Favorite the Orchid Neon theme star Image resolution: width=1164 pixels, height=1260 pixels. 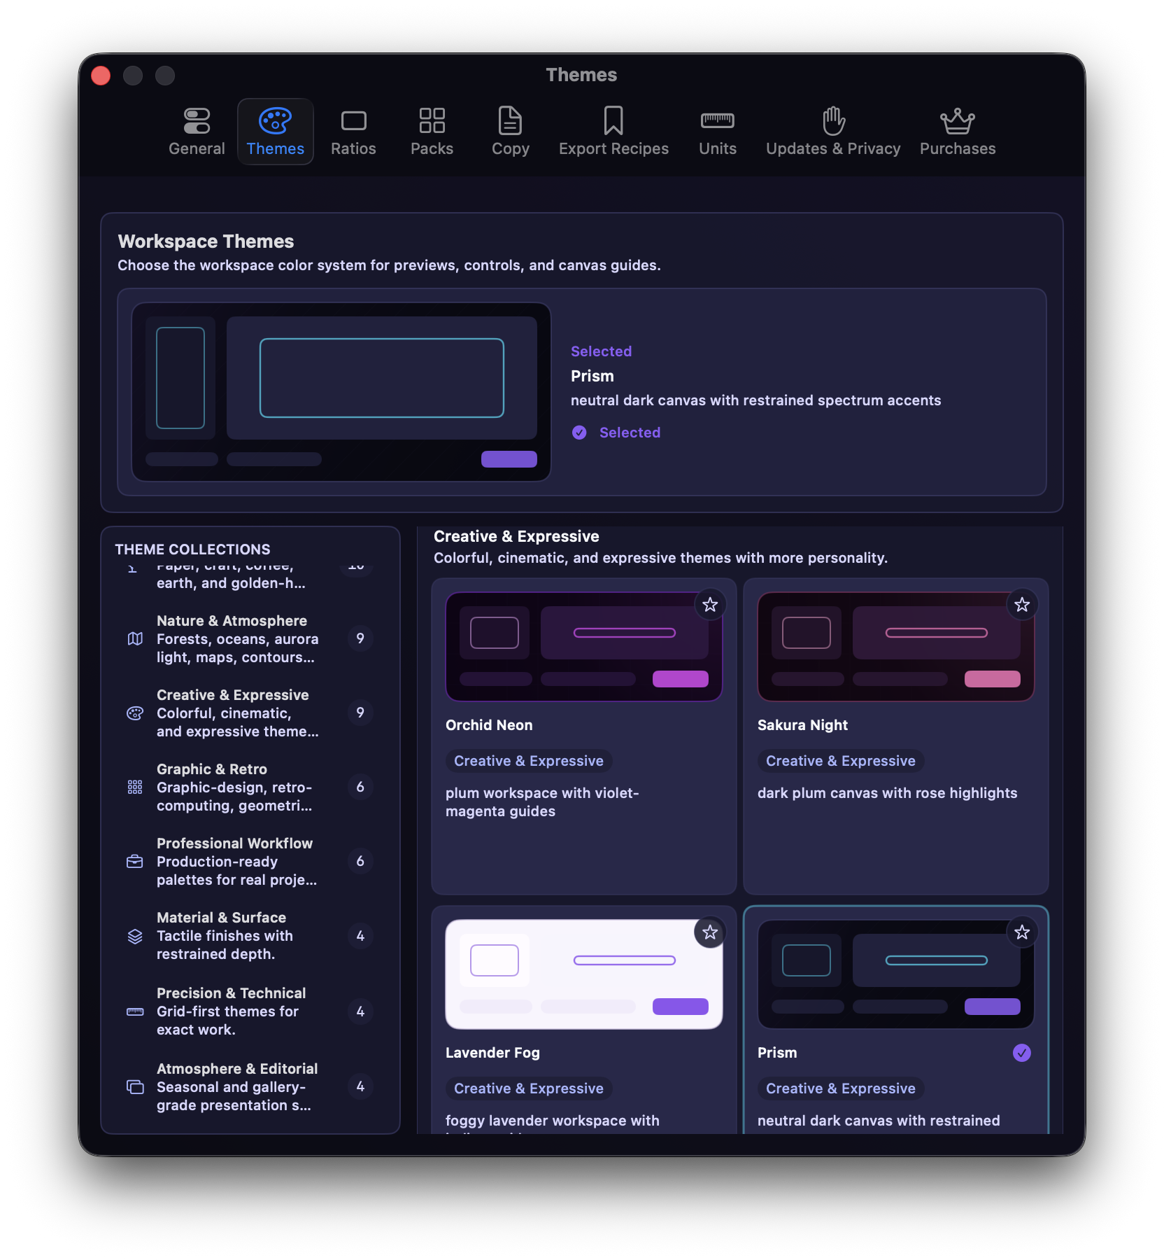tap(710, 605)
